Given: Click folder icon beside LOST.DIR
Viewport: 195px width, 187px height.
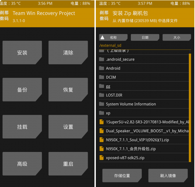Looking at the screenshot, I should [102, 95].
